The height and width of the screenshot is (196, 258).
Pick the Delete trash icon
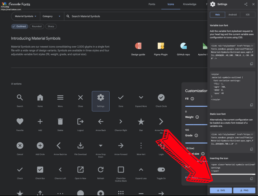click(x=60, y=122)
